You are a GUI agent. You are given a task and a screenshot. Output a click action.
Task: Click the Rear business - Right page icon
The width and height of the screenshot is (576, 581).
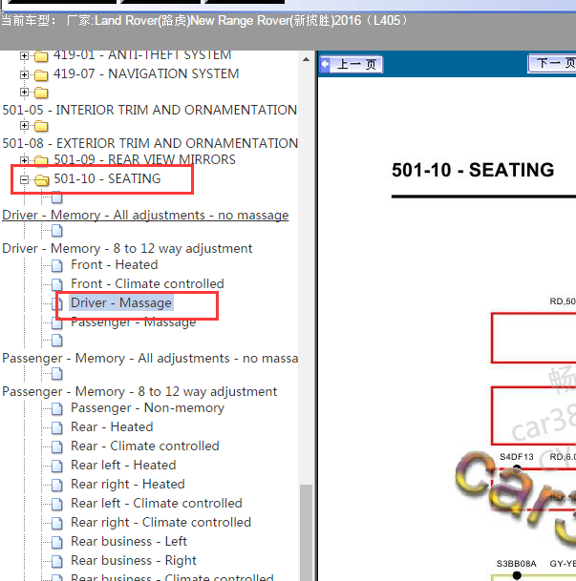pyautogui.click(x=56, y=561)
